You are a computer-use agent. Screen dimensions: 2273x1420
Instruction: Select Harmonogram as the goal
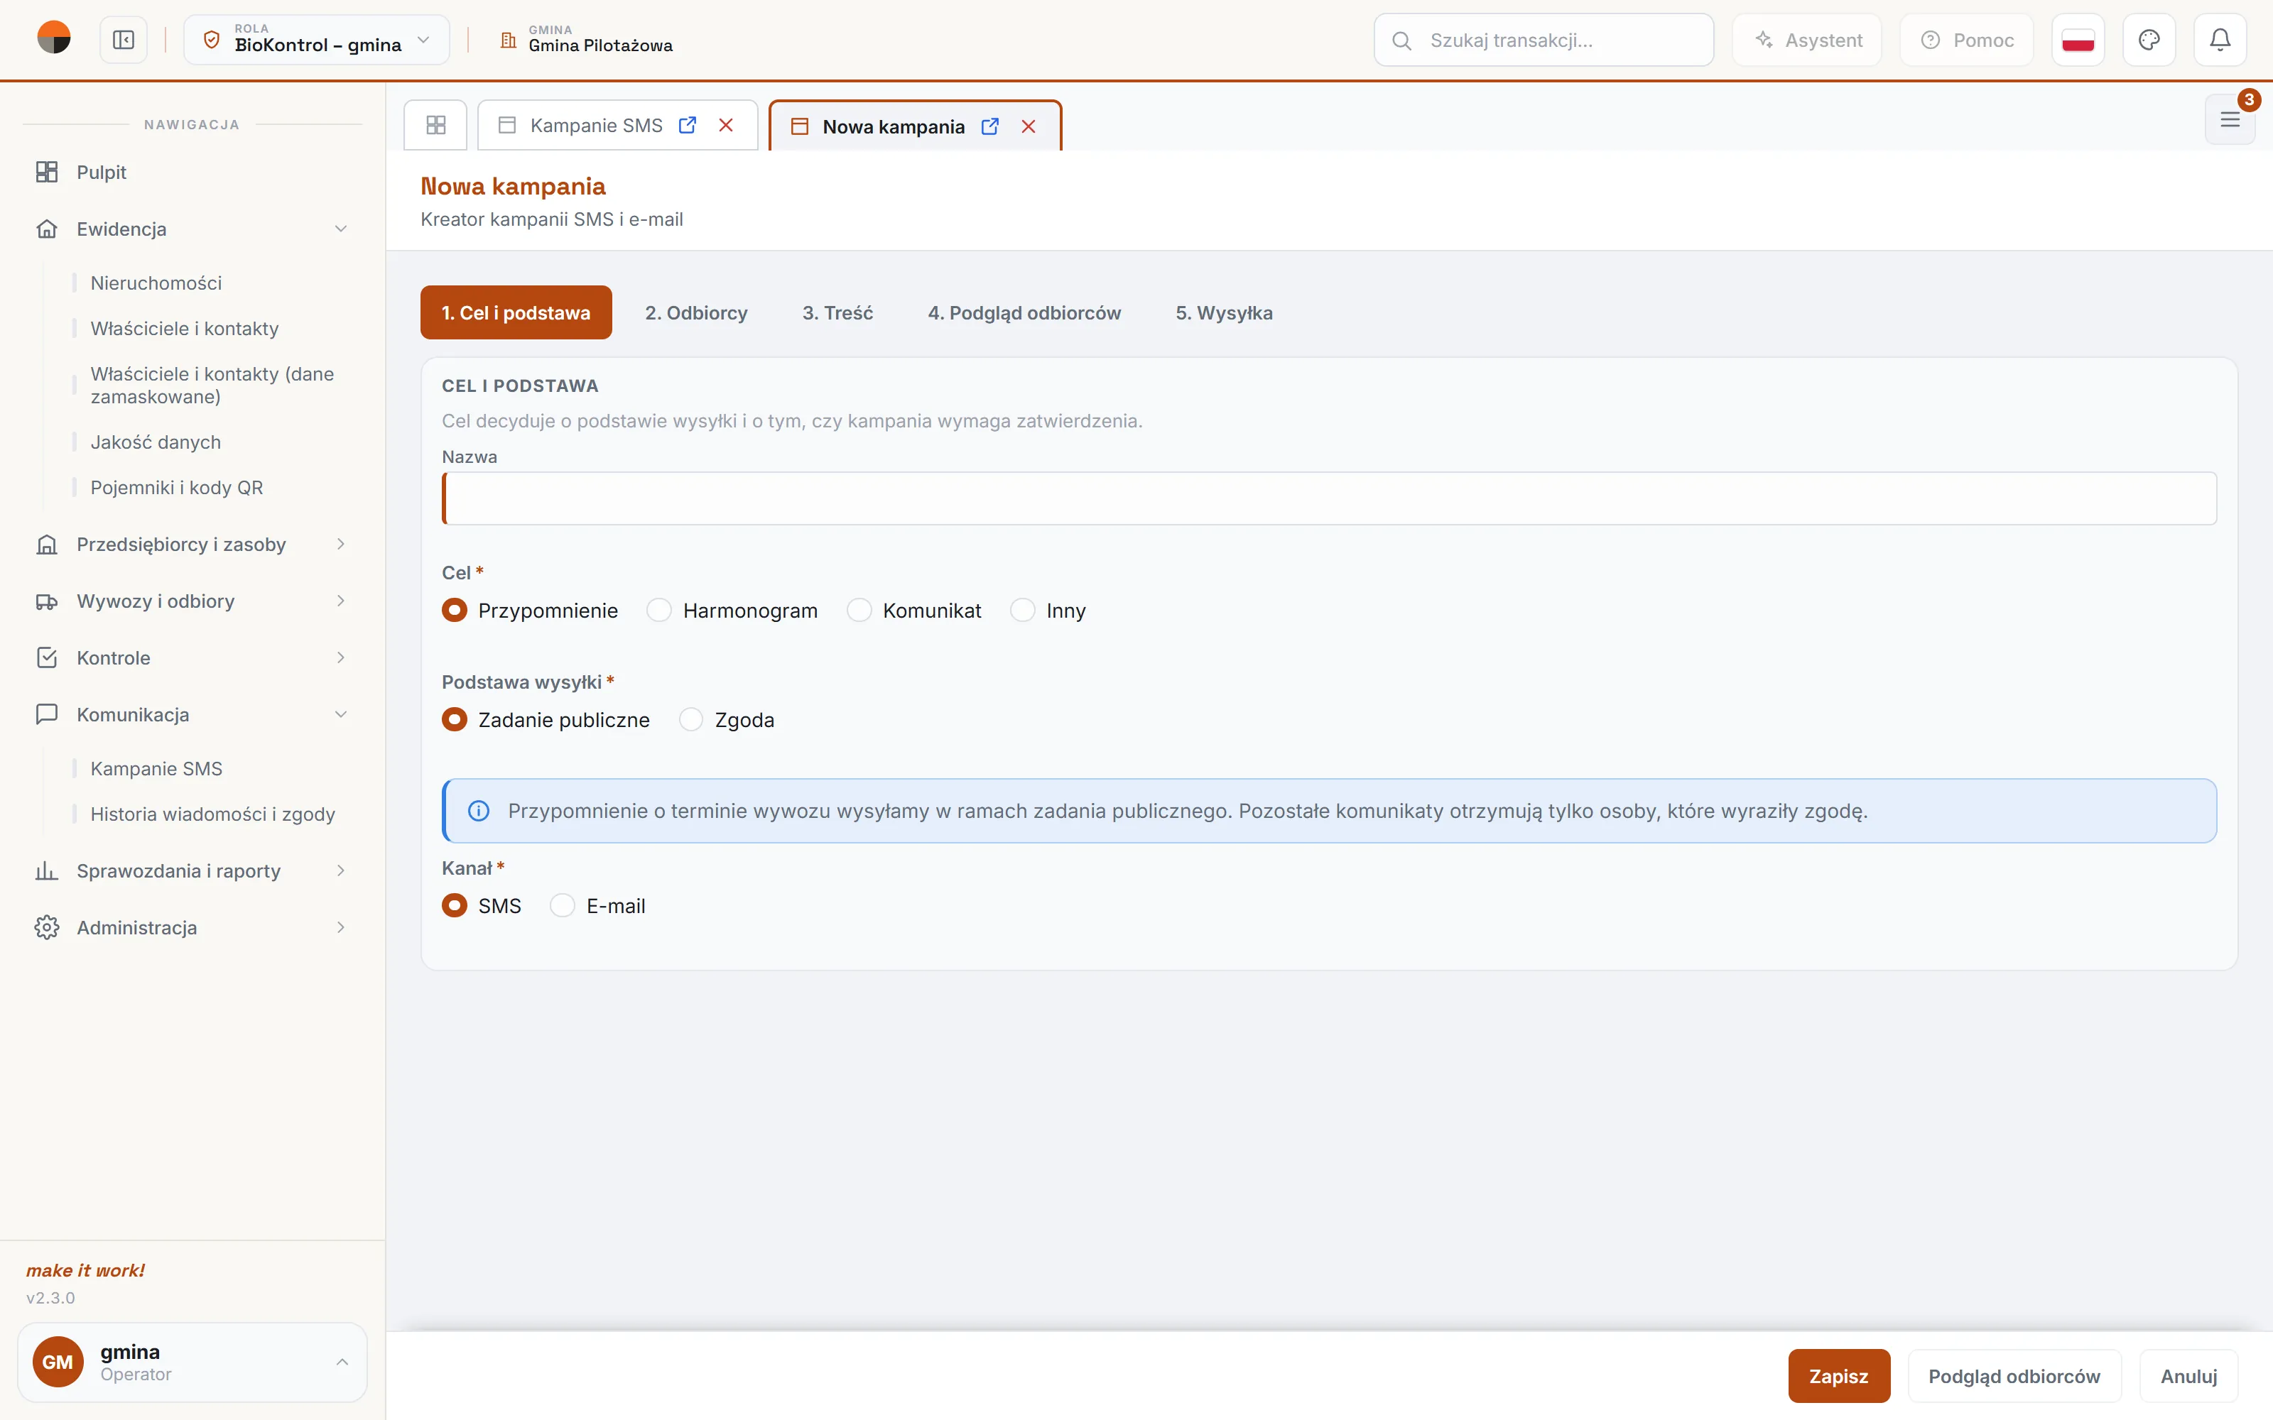pyautogui.click(x=659, y=611)
